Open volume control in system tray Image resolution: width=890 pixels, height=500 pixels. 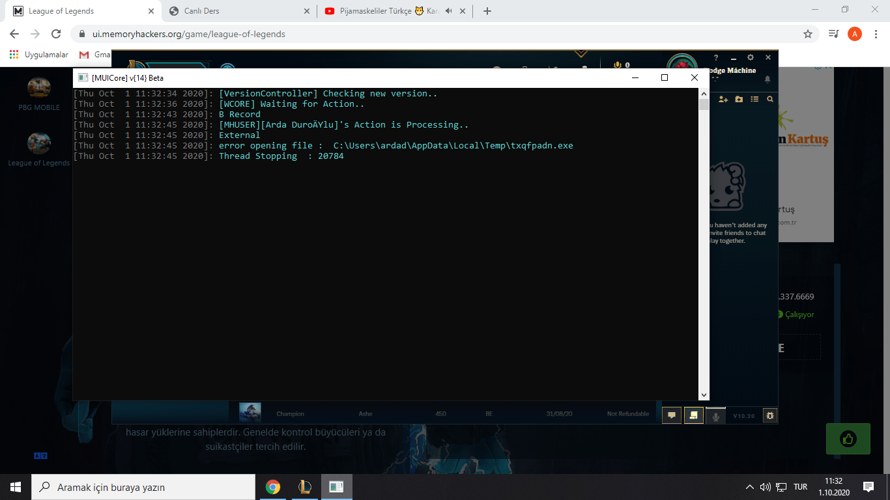(x=766, y=487)
